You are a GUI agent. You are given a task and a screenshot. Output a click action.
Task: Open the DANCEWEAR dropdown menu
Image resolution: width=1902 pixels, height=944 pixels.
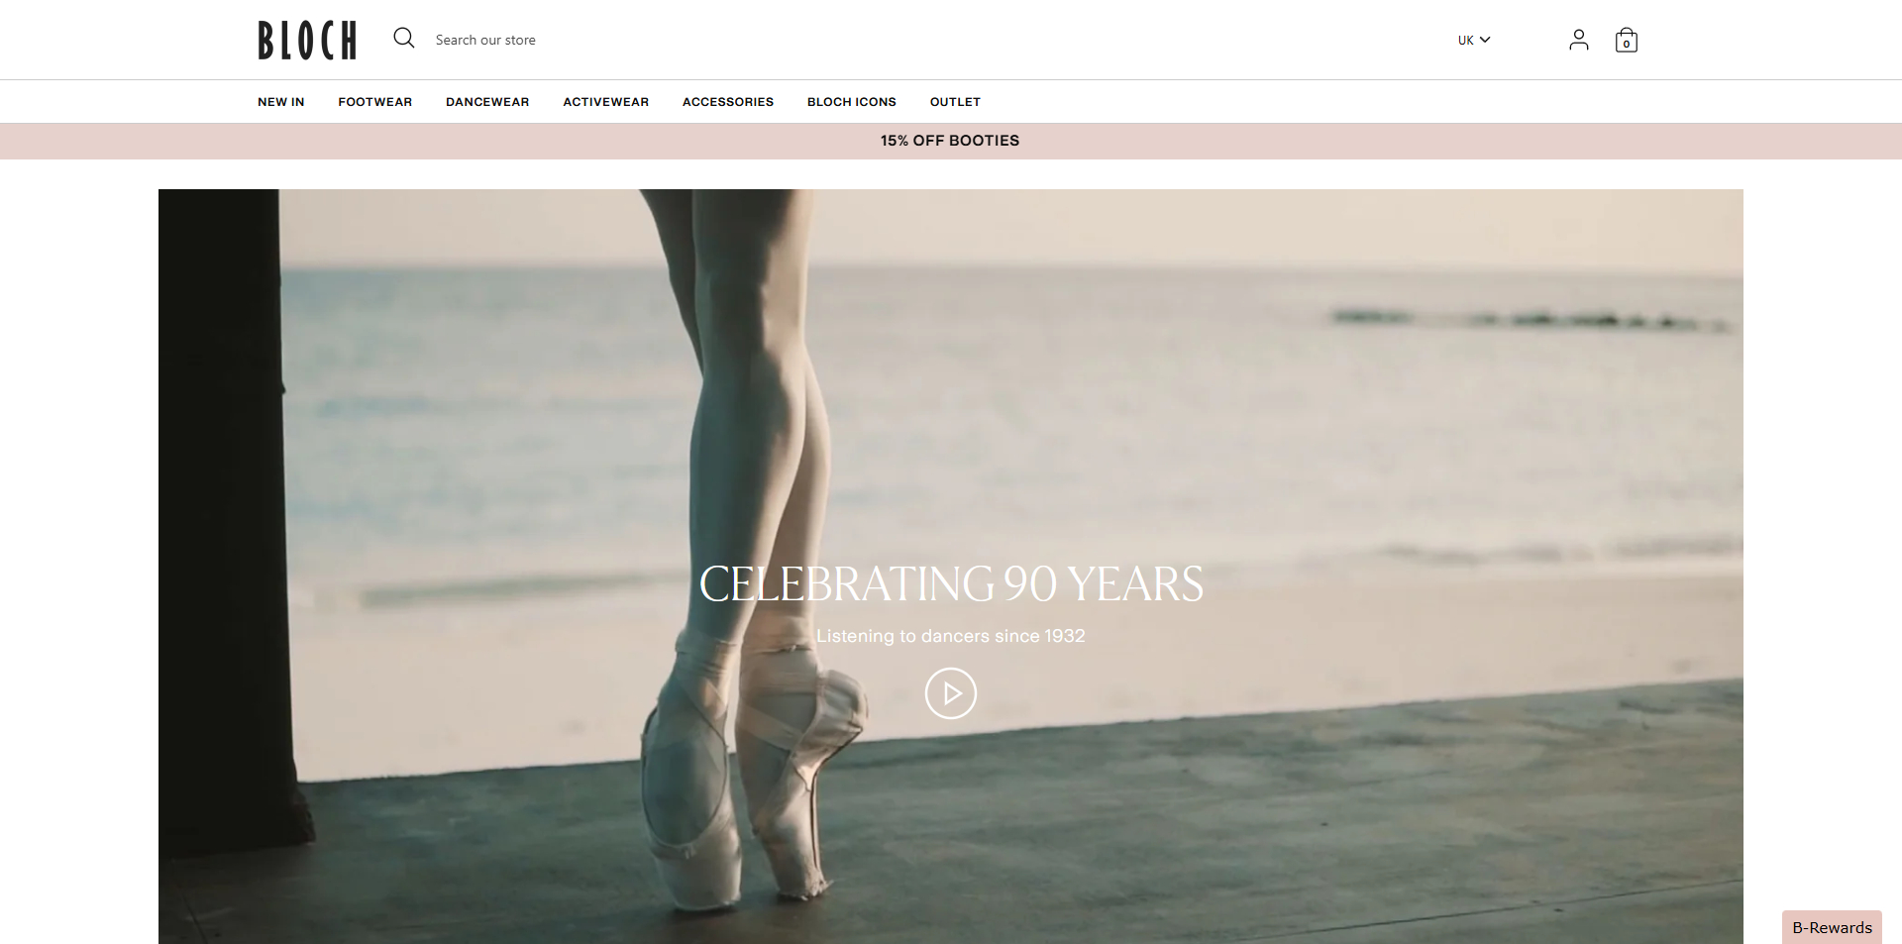pyautogui.click(x=487, y=101)
